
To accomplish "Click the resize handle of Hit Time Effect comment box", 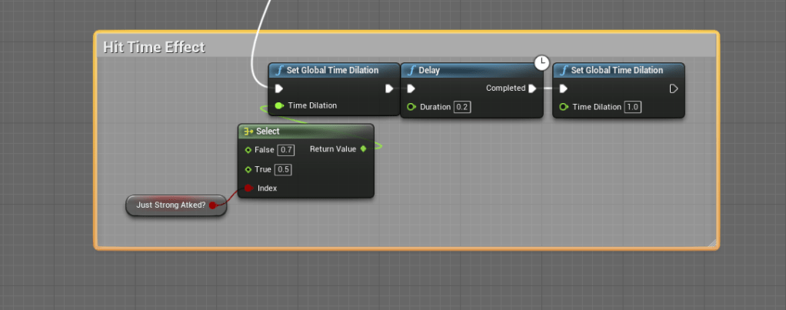I will point(713,243).
